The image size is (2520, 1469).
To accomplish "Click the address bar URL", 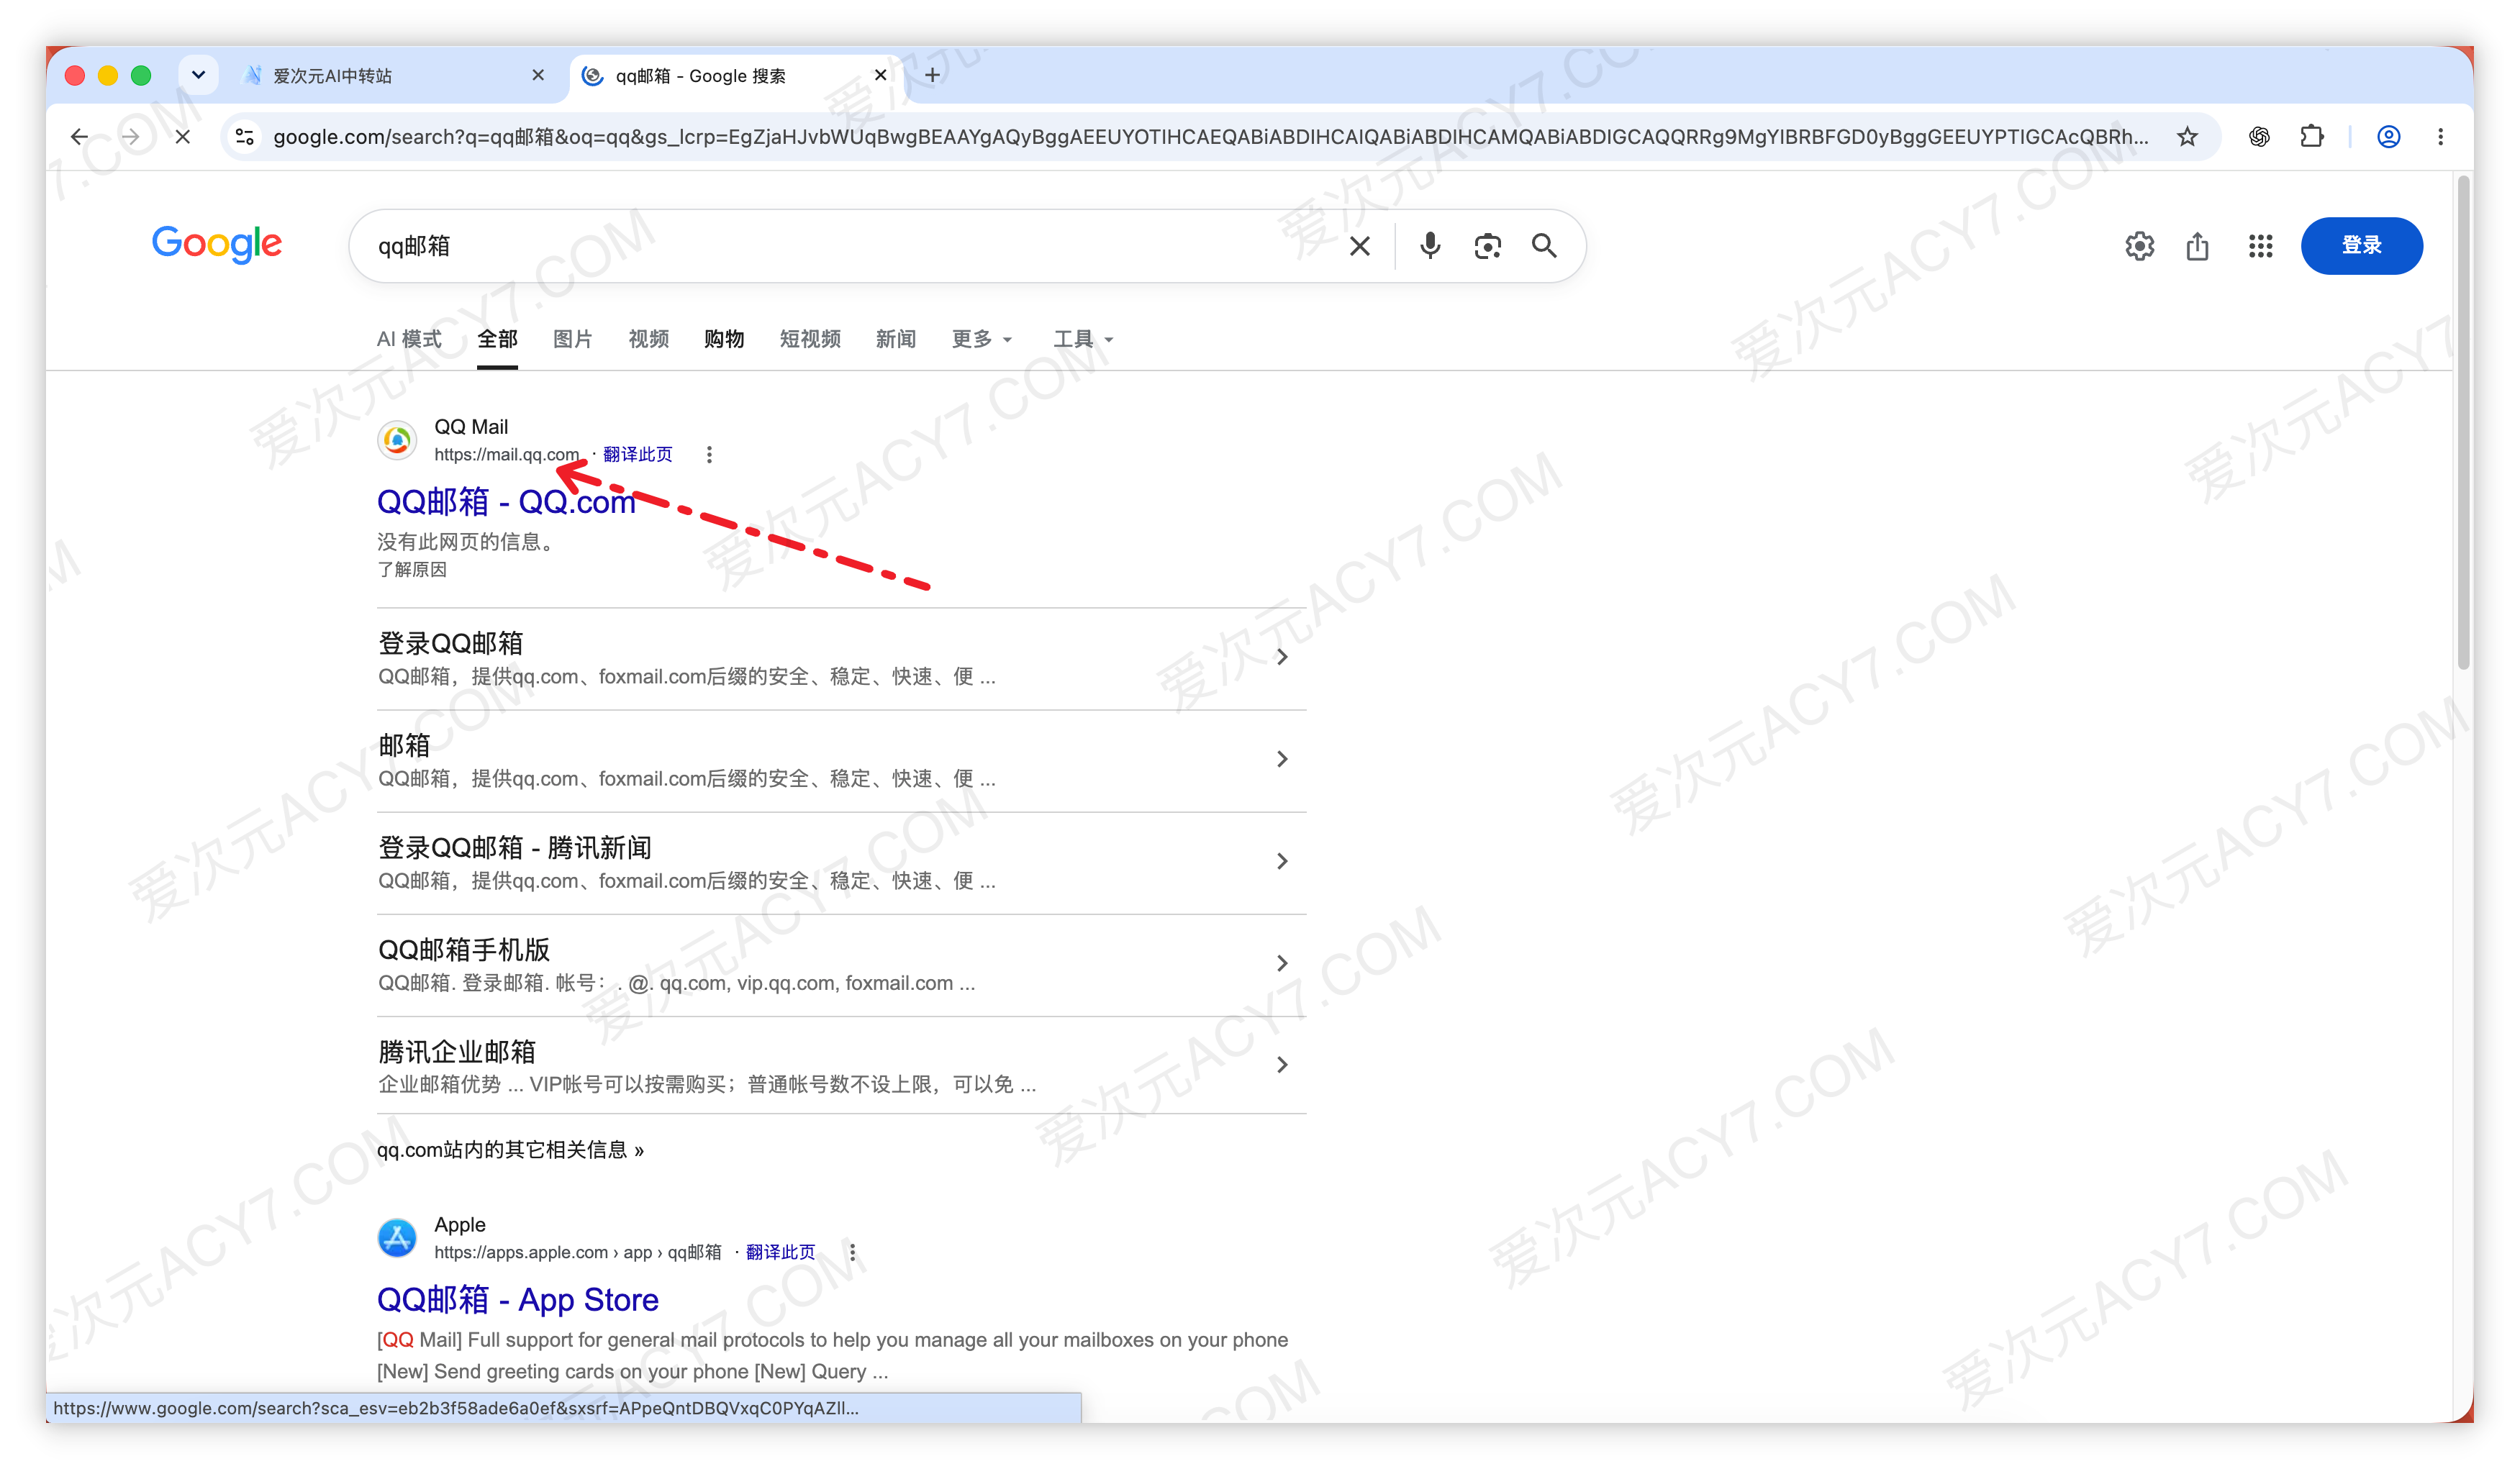I will (x=1210, y=137).
